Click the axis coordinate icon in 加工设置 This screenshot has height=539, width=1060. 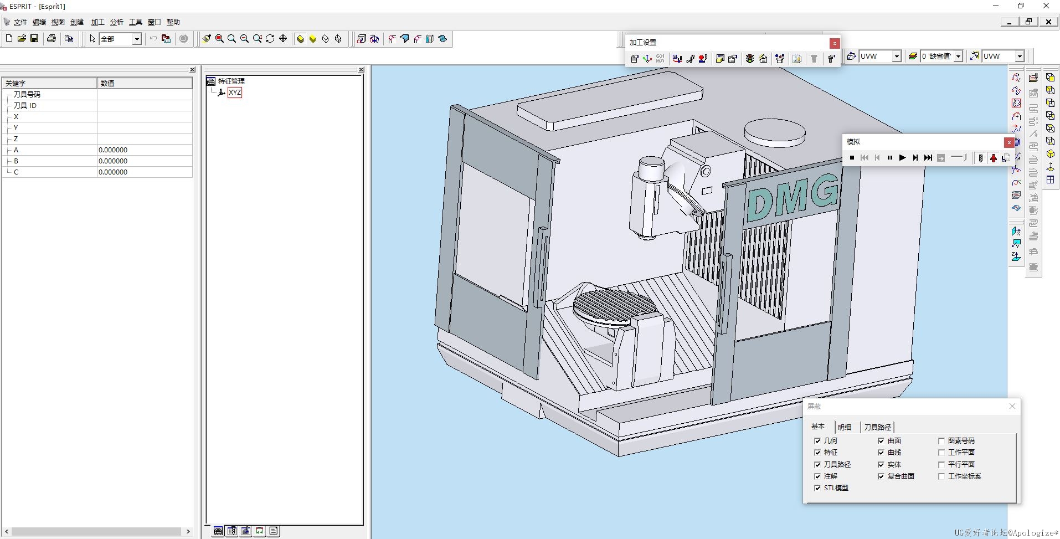[x=647, y=58]
